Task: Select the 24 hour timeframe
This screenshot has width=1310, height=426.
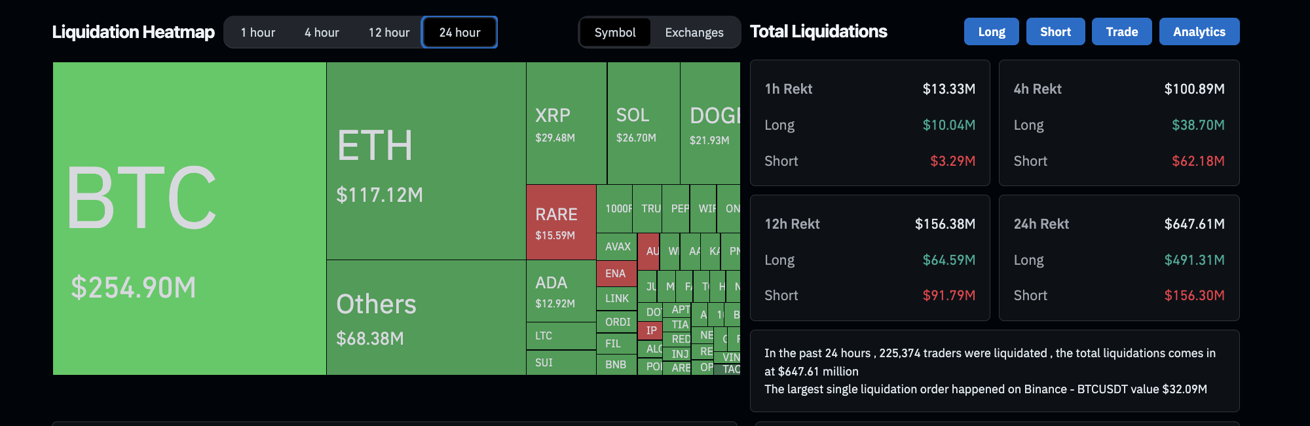Action: coord(459,32)
